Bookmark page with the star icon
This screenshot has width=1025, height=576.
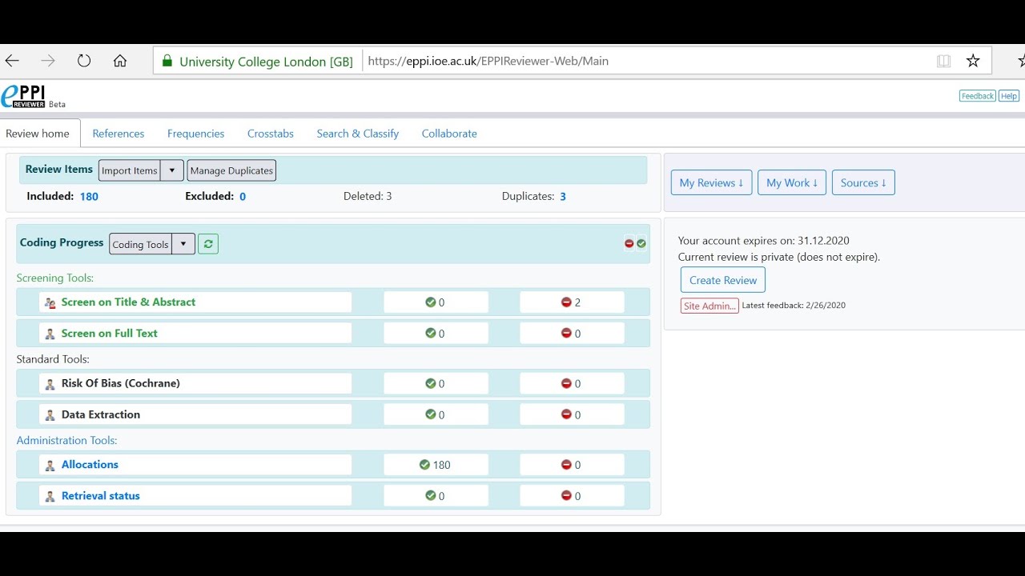coord(973,61)
